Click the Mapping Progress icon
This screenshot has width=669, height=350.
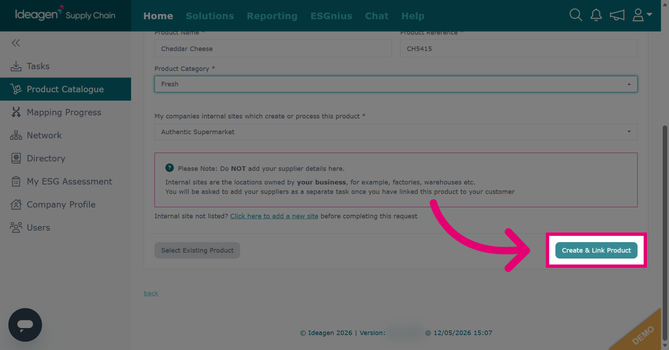[16, 112]
